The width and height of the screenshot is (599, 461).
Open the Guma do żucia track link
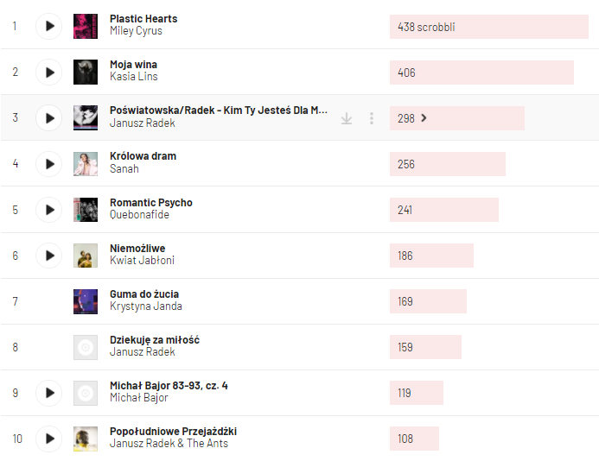point(144,294)
